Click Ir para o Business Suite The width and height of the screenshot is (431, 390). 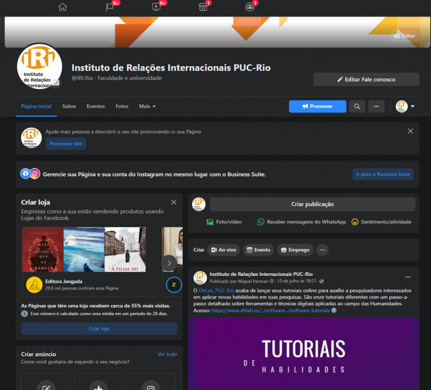pos(383,174)
